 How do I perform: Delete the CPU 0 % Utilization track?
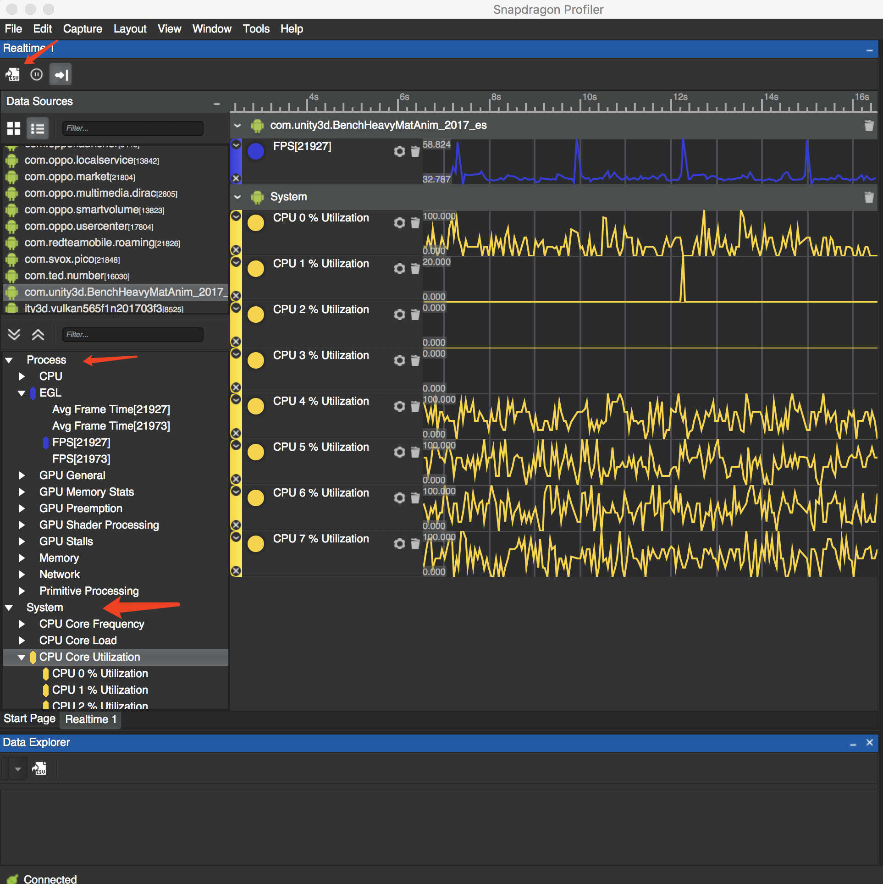[415, 223]
